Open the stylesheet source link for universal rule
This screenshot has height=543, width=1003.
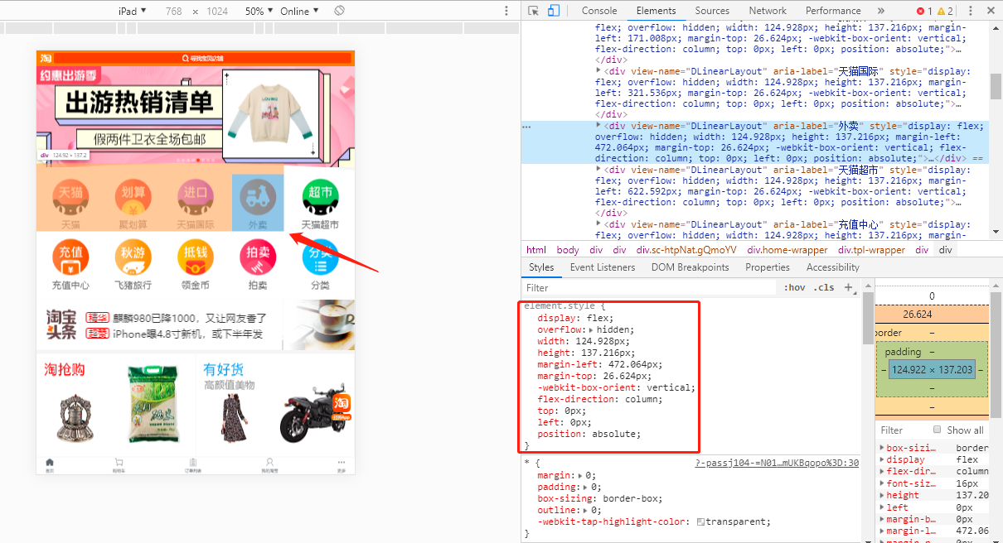point(777,464)
